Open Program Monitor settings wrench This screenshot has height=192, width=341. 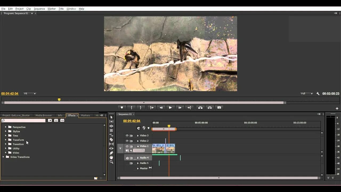click(x=318, y=94)
